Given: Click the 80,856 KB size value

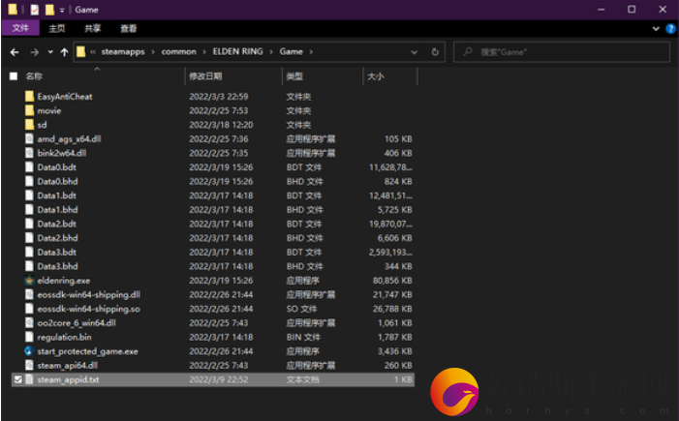Looking at the screenshot, I should pos(392,281).
